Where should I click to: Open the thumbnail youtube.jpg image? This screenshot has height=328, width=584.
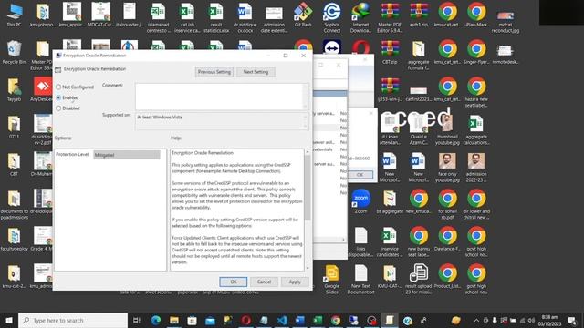(447, 130)
